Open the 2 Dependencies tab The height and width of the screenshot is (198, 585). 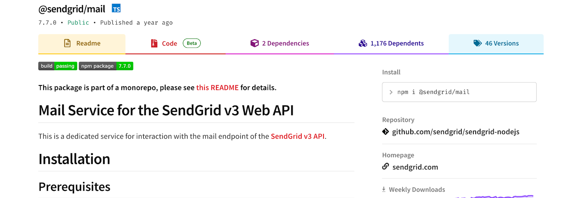(x=285, y=43)
